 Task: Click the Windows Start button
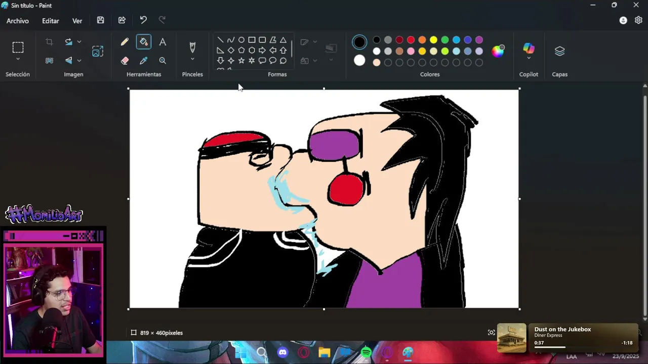coord(241,352)
